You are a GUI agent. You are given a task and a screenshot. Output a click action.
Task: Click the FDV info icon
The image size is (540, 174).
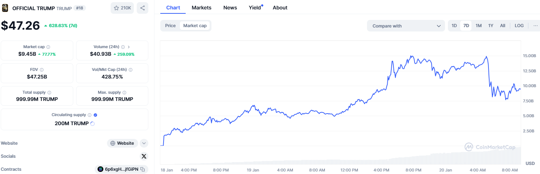point(42,70)
